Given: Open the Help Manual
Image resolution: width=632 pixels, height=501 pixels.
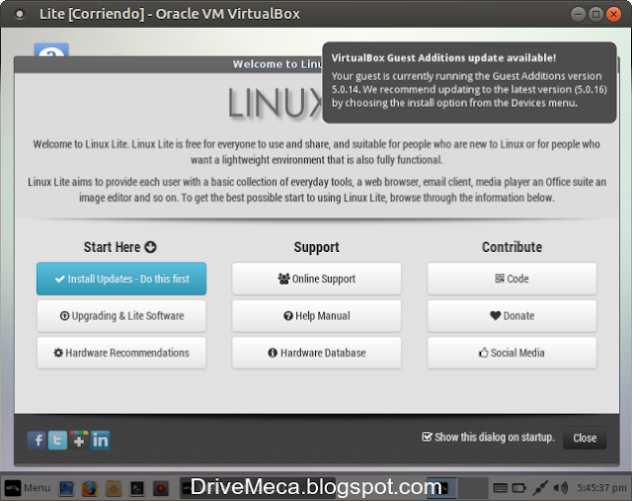Looking at the screenshot, I should pyautogui.click(x=316, y=316).
